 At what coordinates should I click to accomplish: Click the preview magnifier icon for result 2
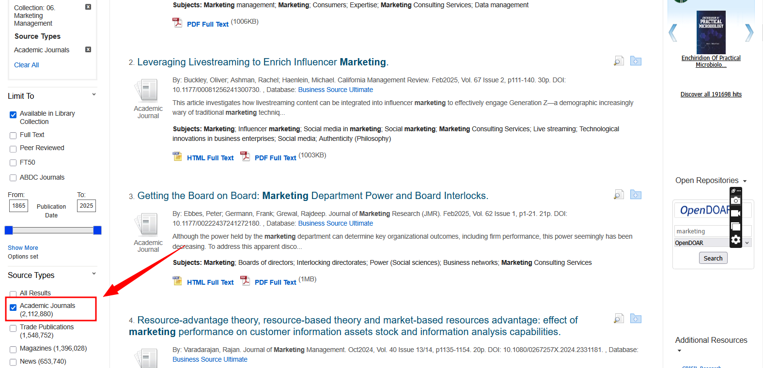coord(619,61)
